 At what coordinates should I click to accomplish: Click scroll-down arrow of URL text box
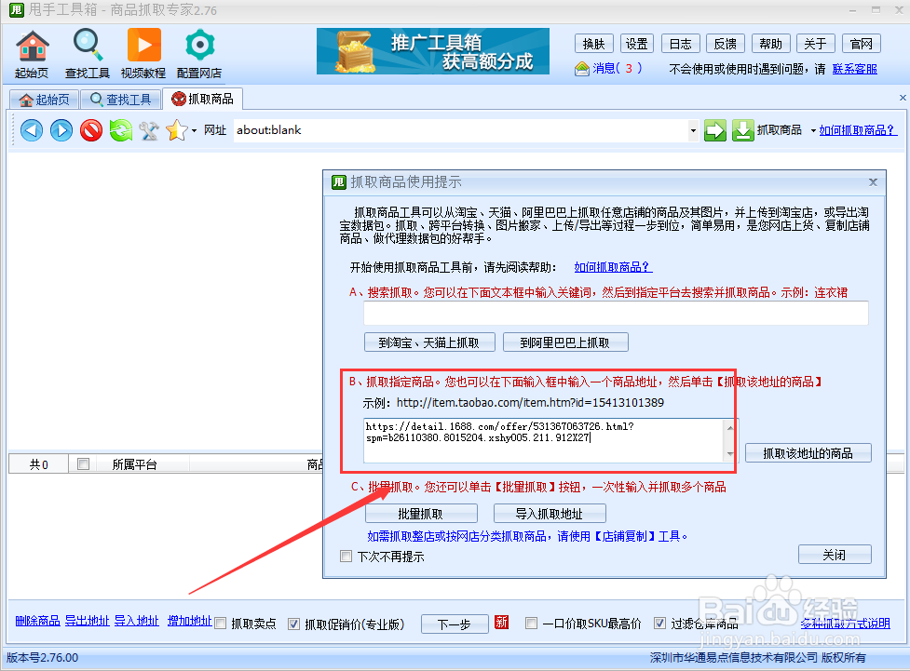click(x=730, y=454)
